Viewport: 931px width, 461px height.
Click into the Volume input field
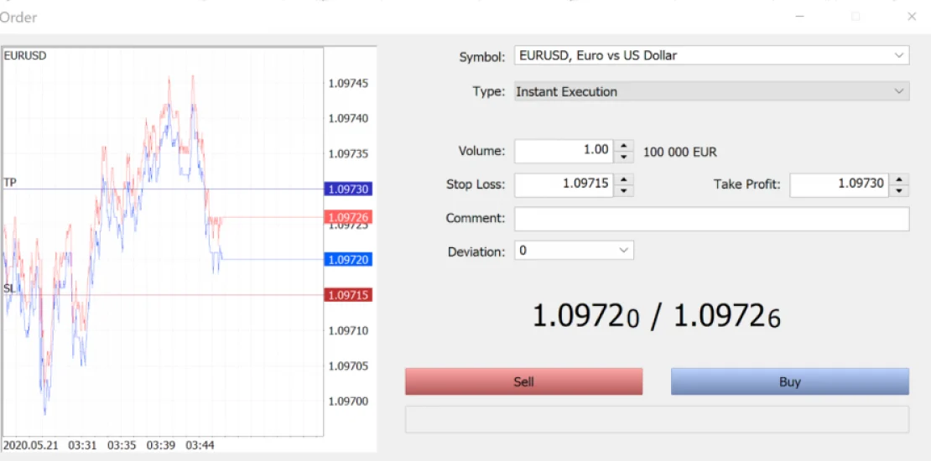pos(564,151)
